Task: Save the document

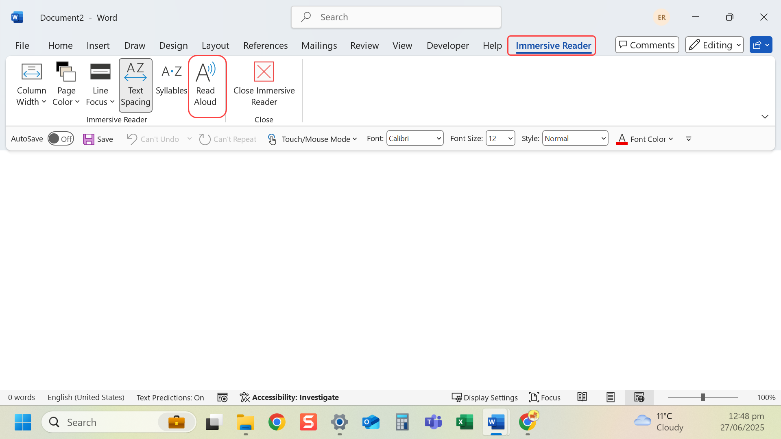Action: click(x=98, y=139)
